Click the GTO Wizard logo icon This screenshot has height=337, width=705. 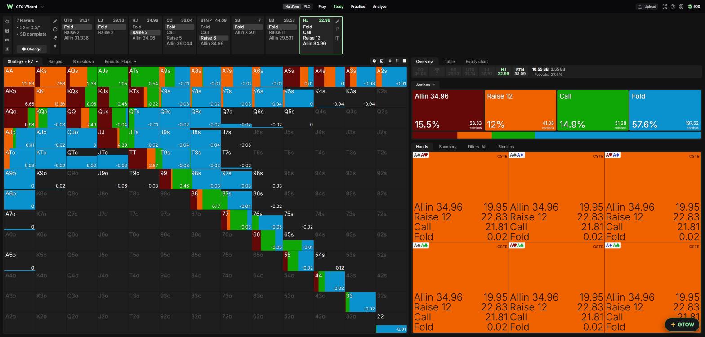click(9, 7)
